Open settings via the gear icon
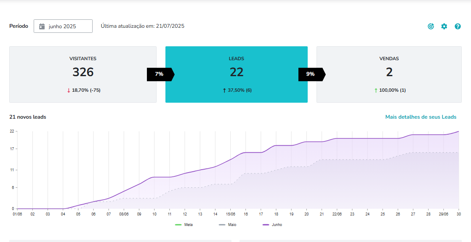Viewport: 471px width, 242px height. [444, 27]
